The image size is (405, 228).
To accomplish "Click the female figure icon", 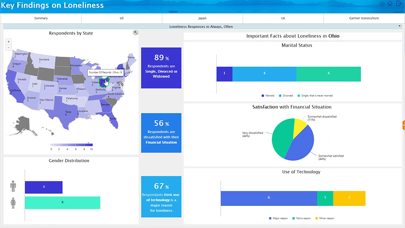I will coord(13,203).
